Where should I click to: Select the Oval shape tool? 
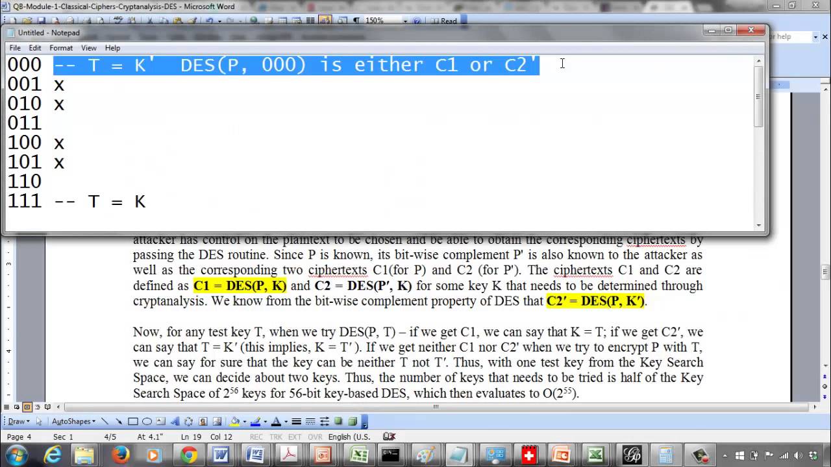pos(147,422)
